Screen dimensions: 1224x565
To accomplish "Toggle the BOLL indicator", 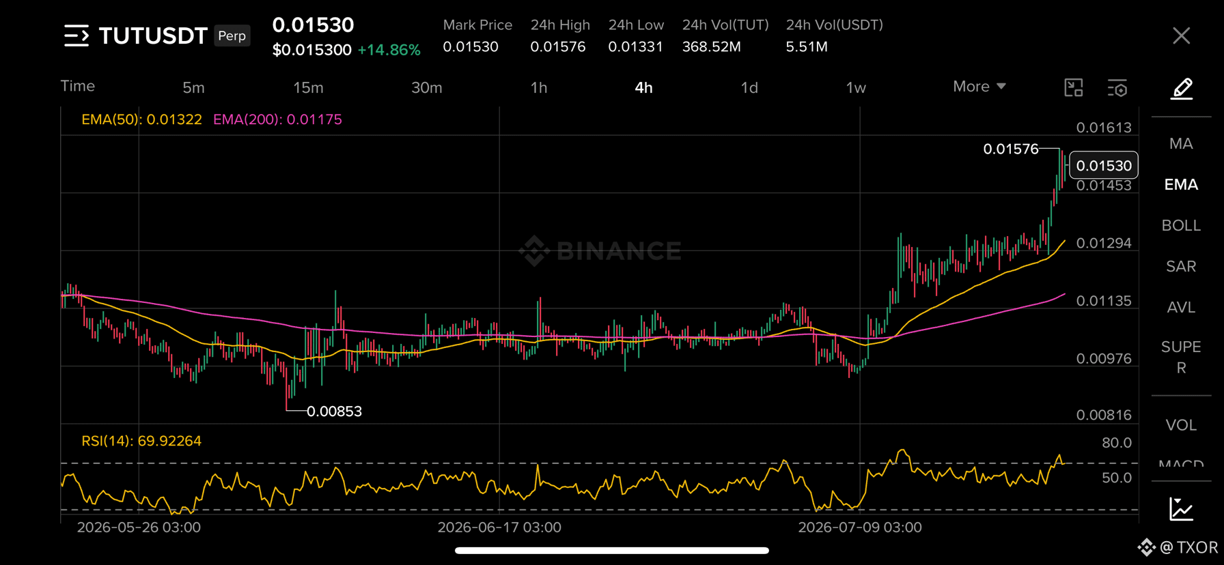I will 1181,225.
